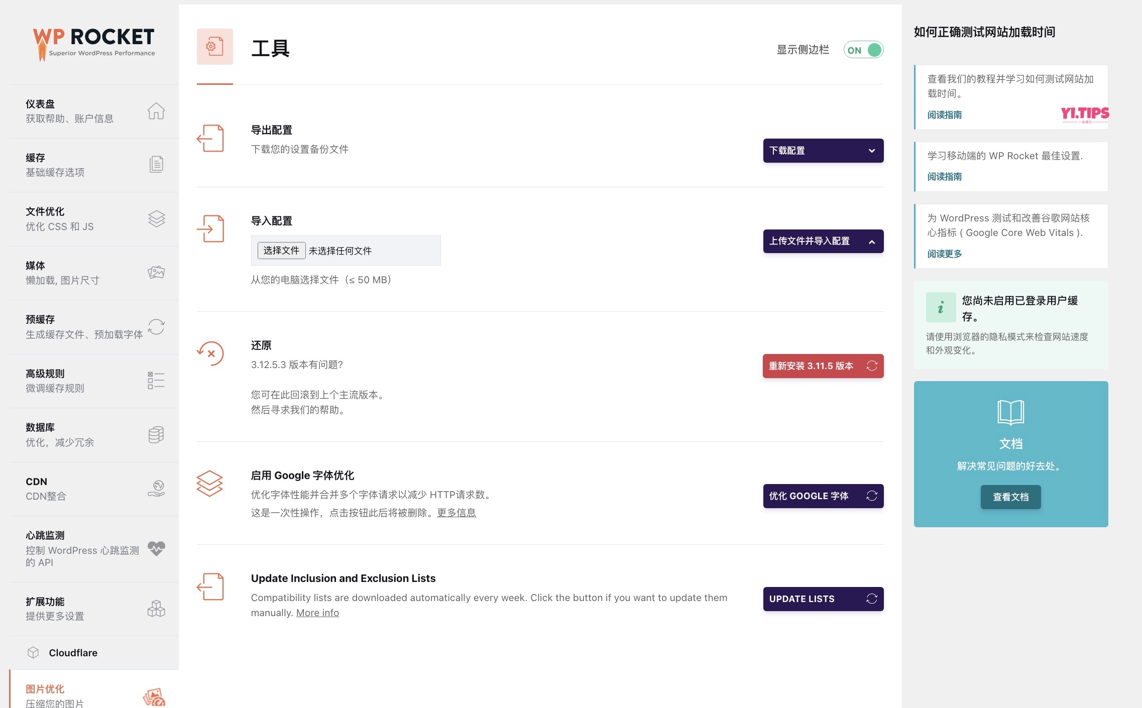Go to CDN整合 settings
The image size is (1142, 708).
94,489
